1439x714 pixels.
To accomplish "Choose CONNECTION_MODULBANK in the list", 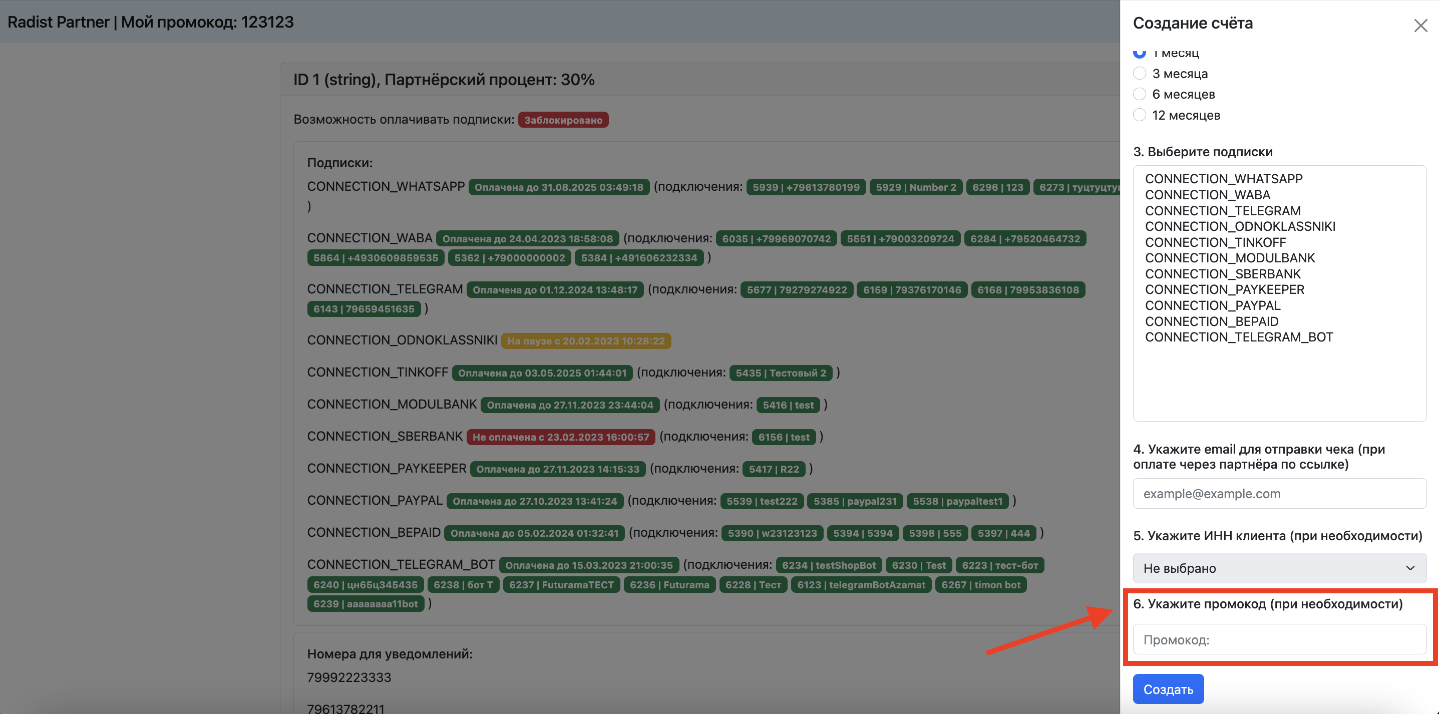I will click(x=1230, y=258).
